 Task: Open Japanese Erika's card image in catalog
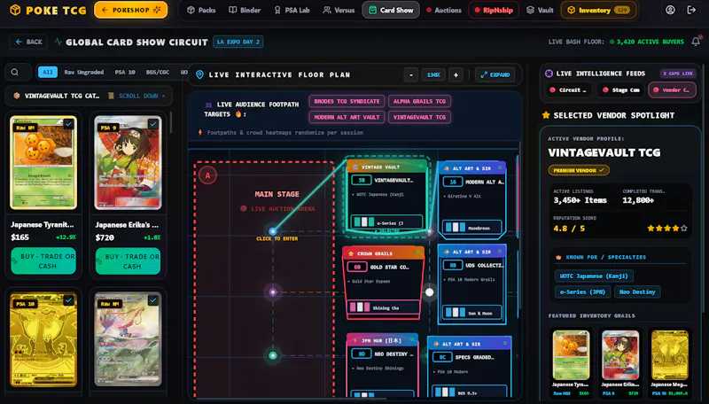coord(128,162)
